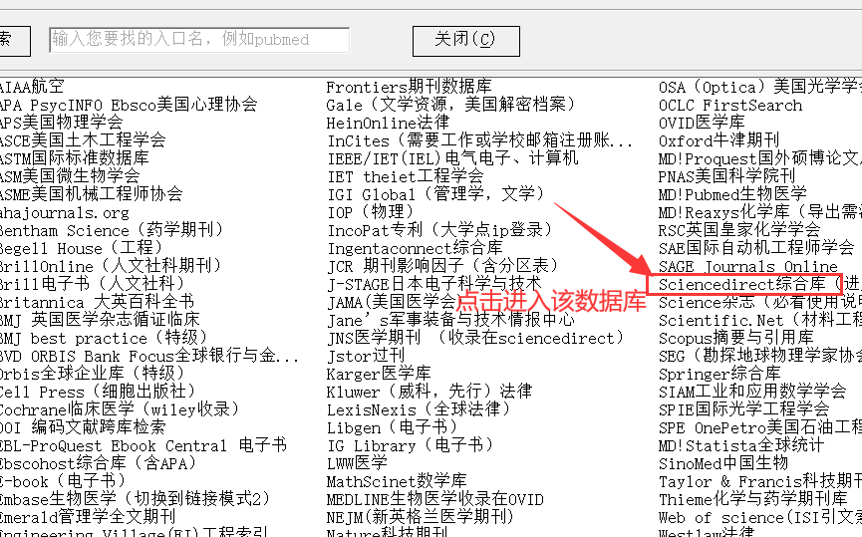
Task: Open Gale（文学资源，美国解密档案）
Action: click(x=451, y=105)
